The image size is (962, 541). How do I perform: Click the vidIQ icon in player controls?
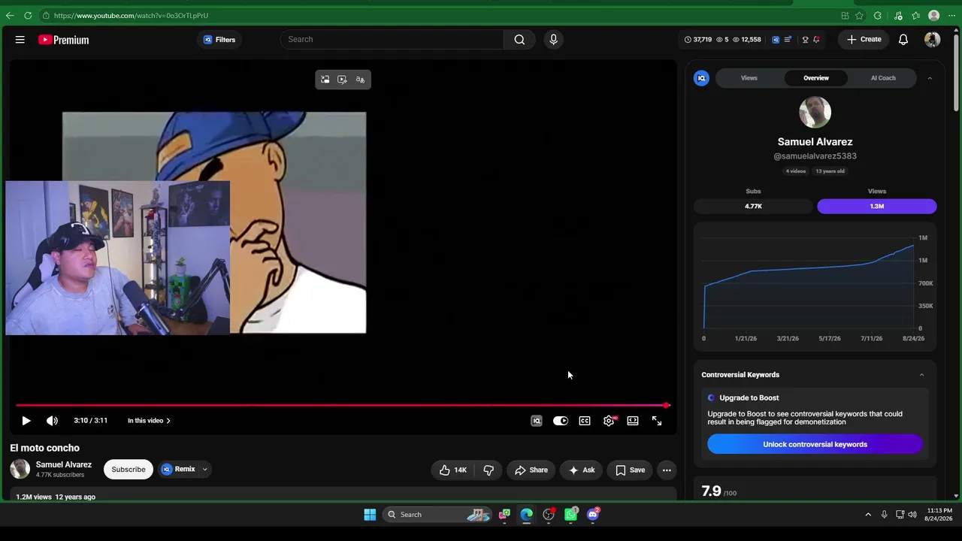click(537, 421)
